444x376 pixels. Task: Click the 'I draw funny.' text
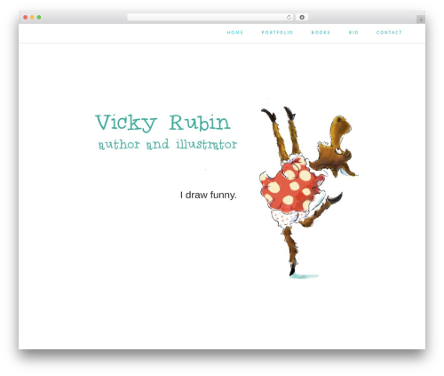209,195
